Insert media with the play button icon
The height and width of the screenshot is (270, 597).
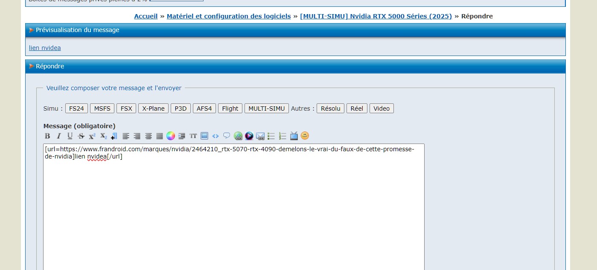[x=249, y=136]
